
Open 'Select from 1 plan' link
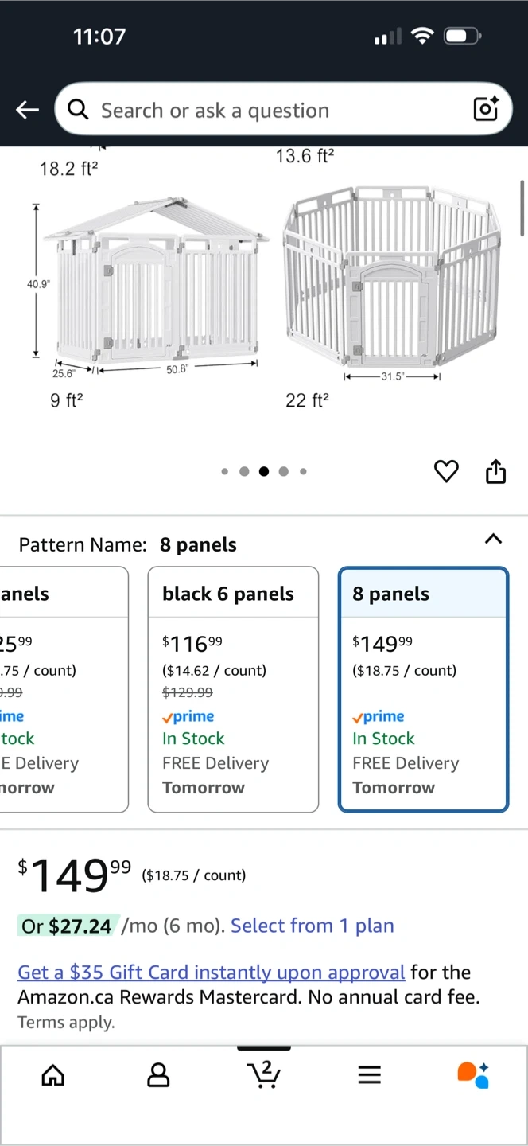(313, 926)
